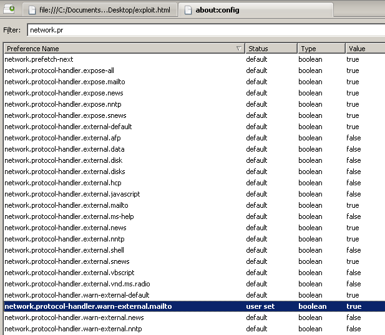Sort by Value column header

(x=366, y=49)
